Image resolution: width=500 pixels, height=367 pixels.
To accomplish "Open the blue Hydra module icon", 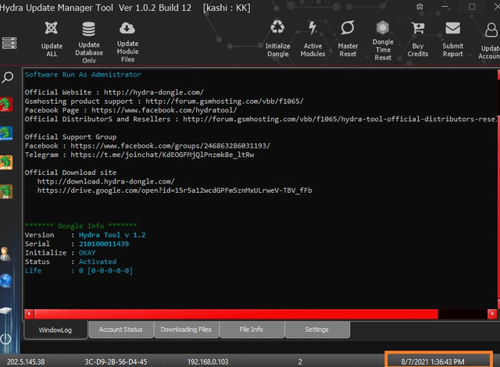I will (x=6, y=134).
